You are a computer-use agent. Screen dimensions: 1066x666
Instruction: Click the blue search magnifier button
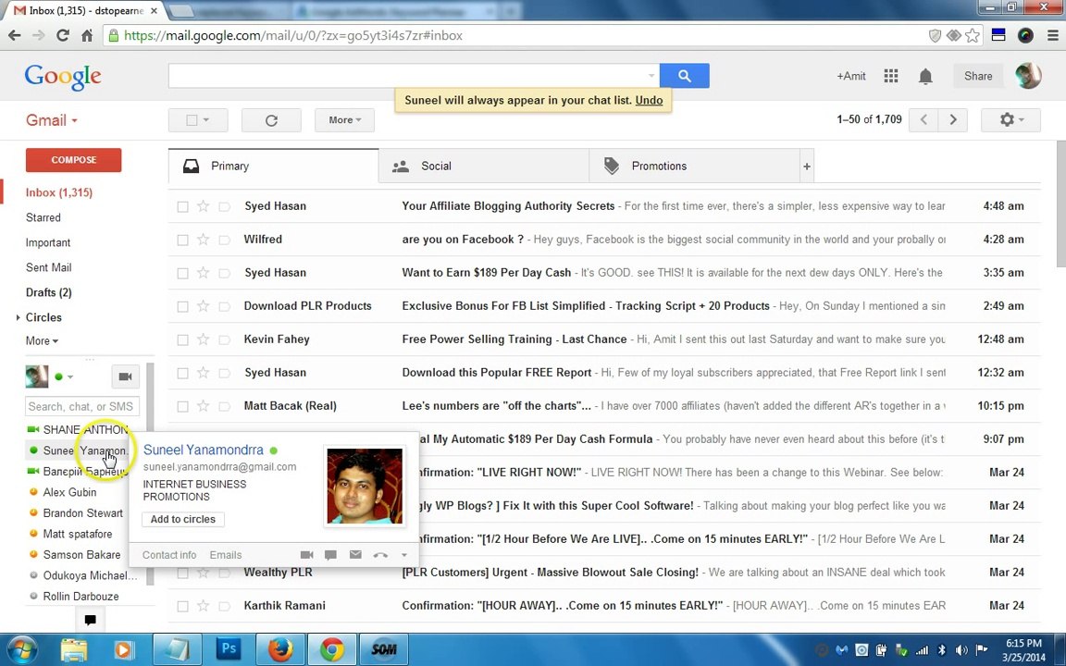pyautogui.click(x=684, y=76)
